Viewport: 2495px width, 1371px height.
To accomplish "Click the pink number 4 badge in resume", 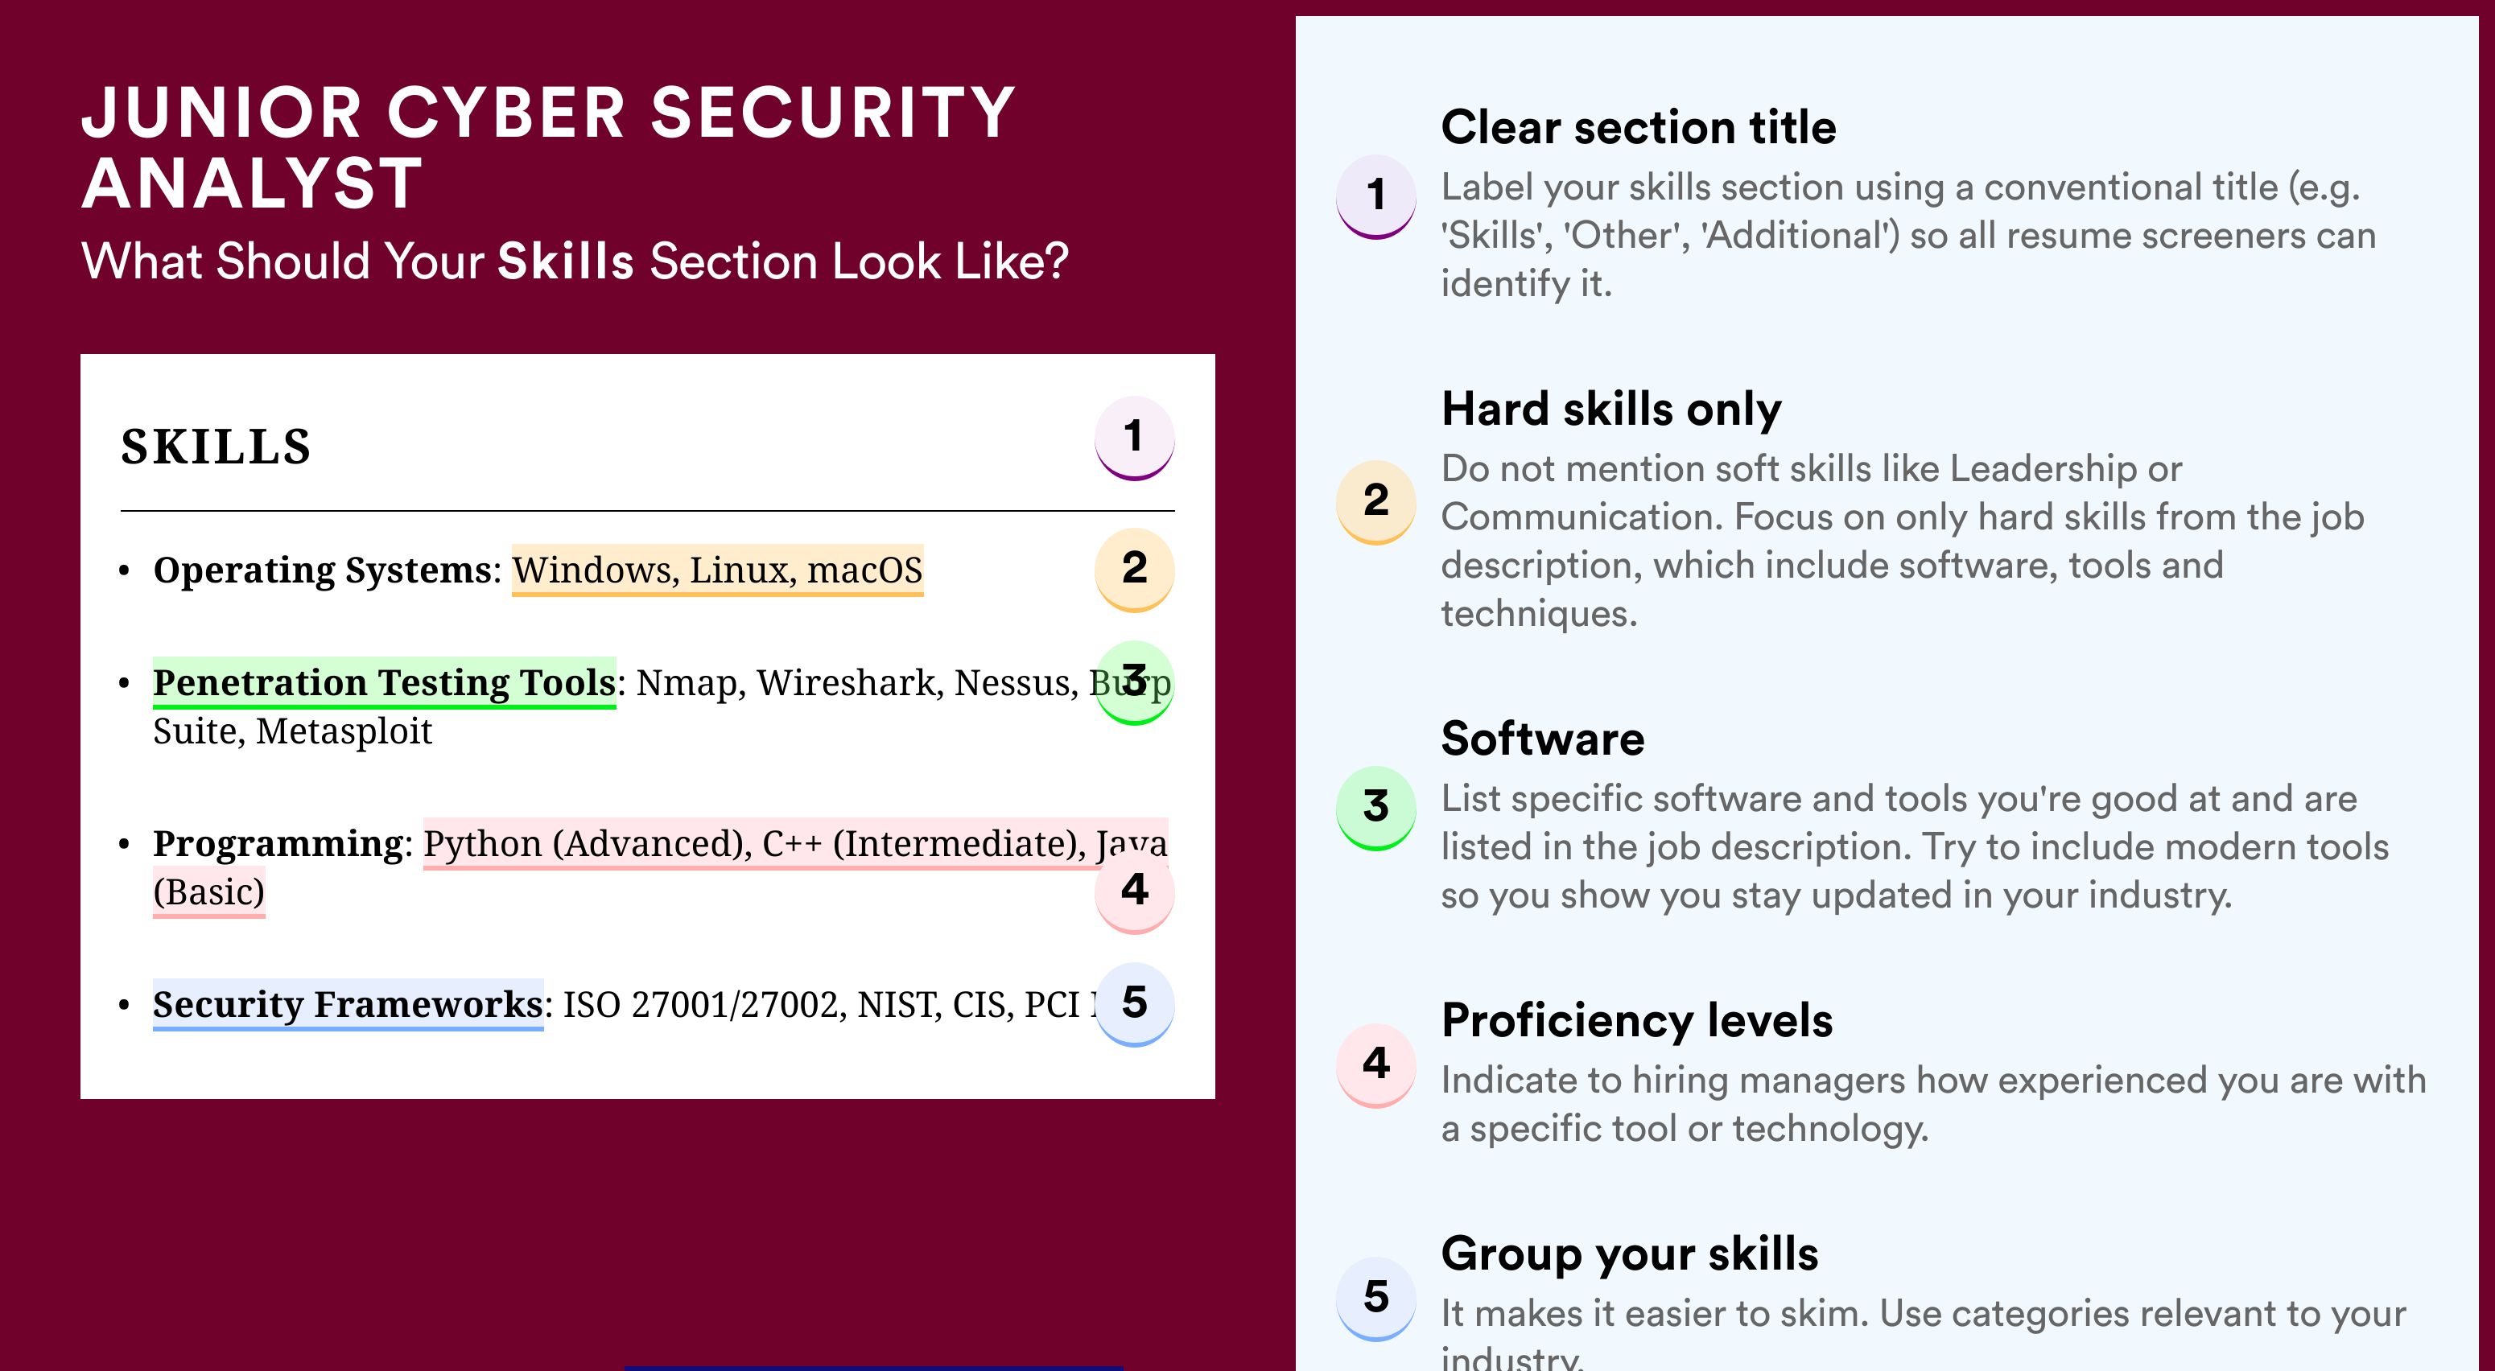I will click(1134, 891).
